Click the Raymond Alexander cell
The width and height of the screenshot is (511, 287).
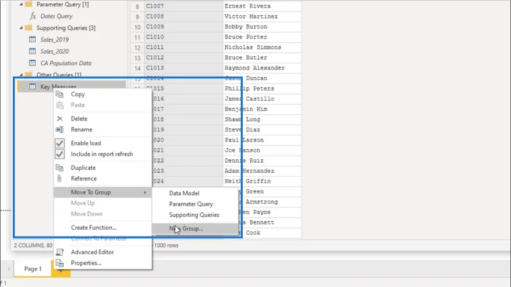263,68
